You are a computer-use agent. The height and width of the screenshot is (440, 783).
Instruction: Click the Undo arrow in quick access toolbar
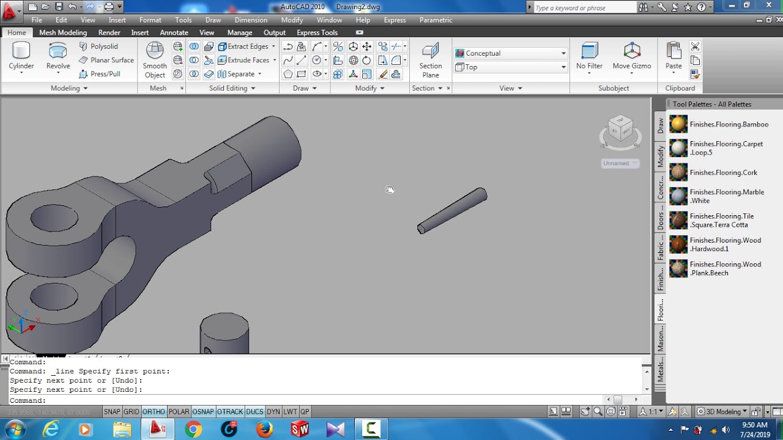coord(72,7)
